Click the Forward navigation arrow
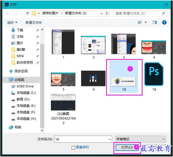The width and height of the screenshot is (173, 157). coord(16,13)
